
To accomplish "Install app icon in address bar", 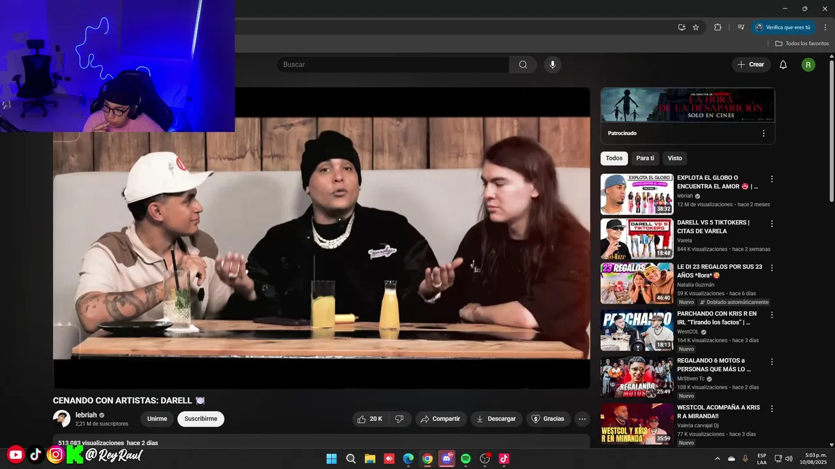I will click(x=682, y=27).
